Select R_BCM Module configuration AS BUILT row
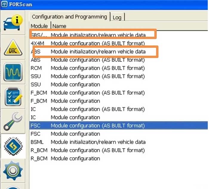The image size is (209, 189). click(119, 150)
